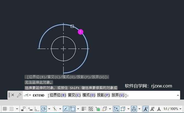The height and width of the screenshot is (113, 184).
Task: Toggle annotation auto-scale icon
Action: 152,109
